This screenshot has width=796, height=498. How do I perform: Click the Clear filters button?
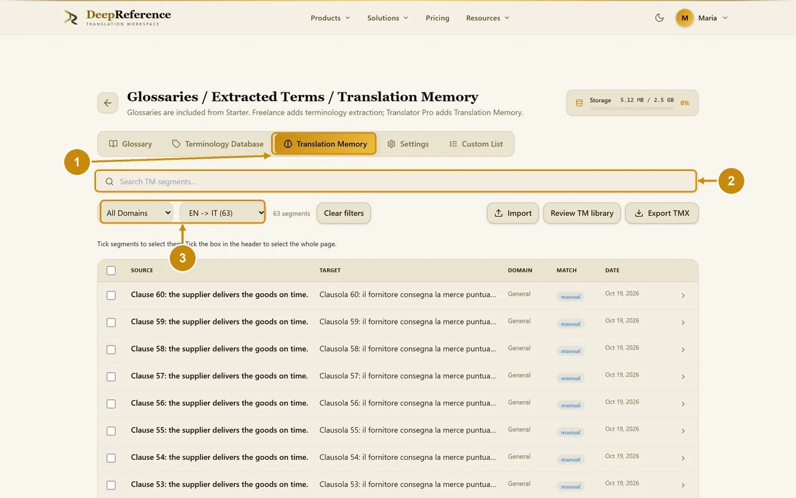[344, 213]
